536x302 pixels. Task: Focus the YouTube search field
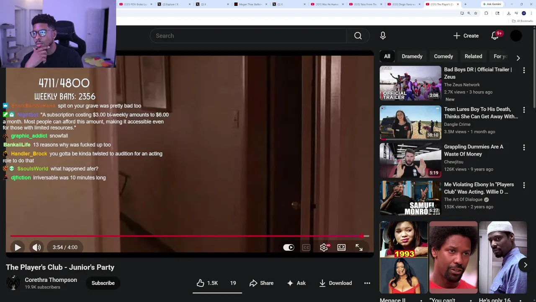point(248,36)
